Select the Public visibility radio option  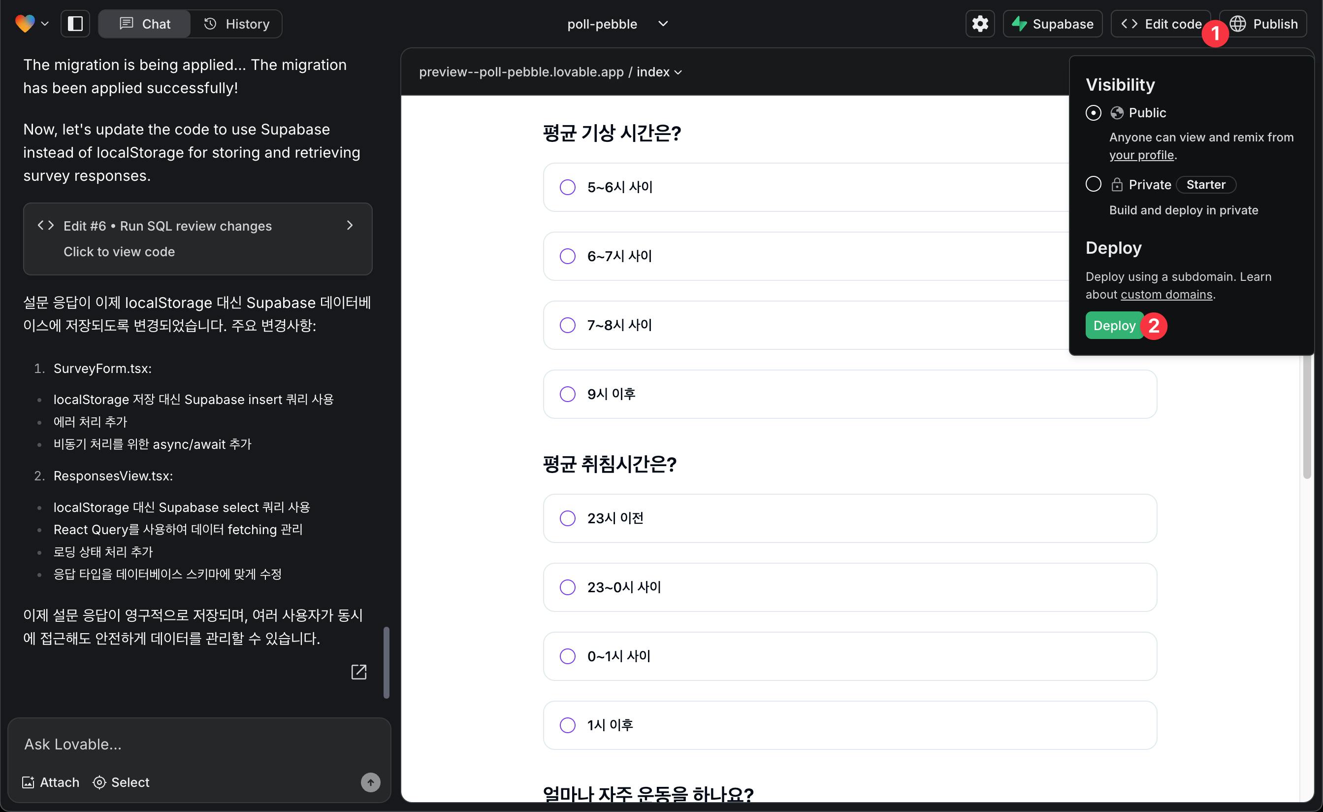[1093, 113]
